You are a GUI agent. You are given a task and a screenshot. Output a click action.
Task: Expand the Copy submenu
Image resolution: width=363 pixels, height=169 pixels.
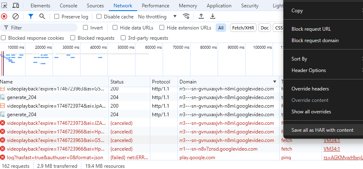pos(323,11)
